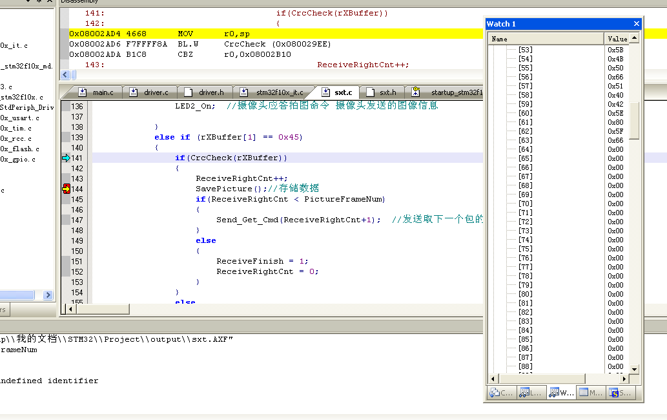Click the main.c tab file icon

point(83,92)
